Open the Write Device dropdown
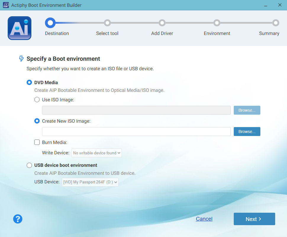 coord(97,153)
